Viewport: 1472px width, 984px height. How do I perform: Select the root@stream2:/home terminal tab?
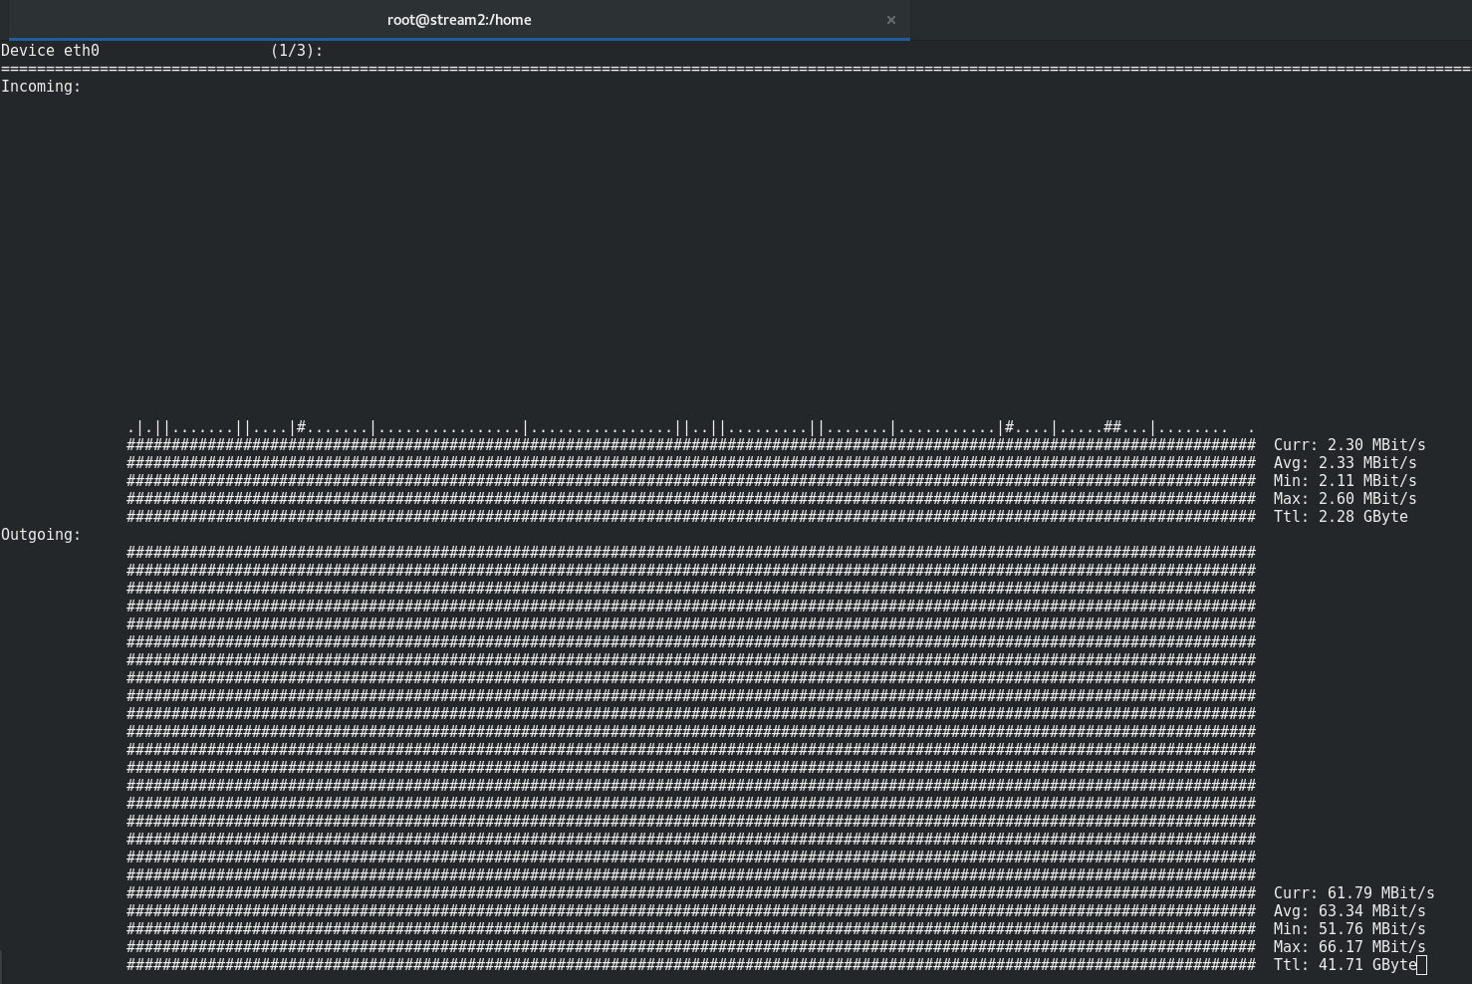(x=459, y=20)
